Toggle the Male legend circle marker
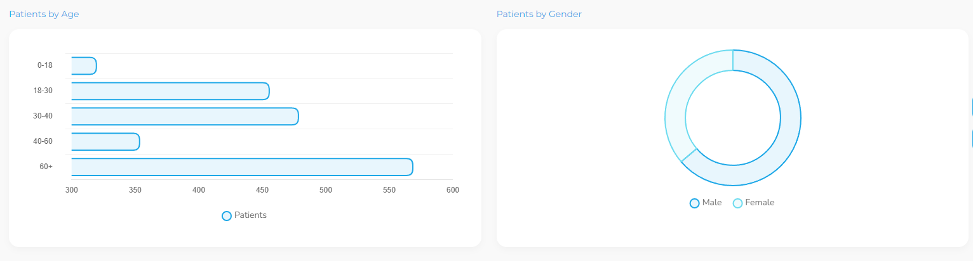The height and width of the screenshot is (261, 973). 694,203
